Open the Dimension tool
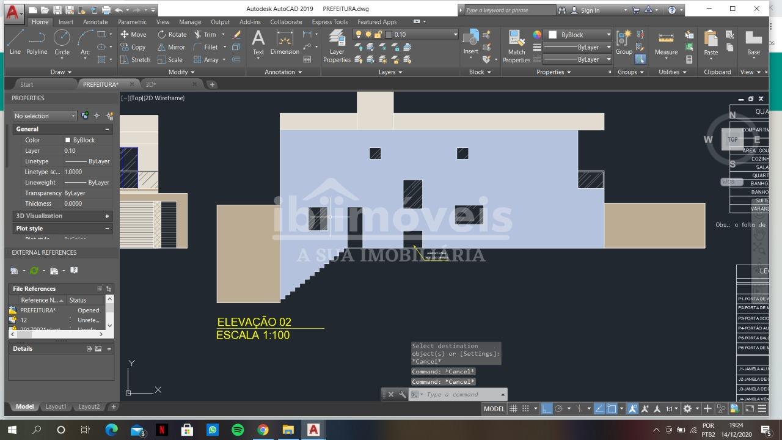The height and width of the screenshot is (440, 782). click(285, 43)
